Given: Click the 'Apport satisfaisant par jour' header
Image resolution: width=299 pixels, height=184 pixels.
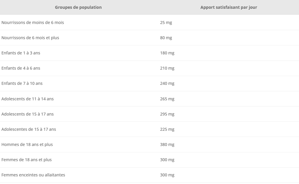Looking at the screenshot, I should pos(229,7).
